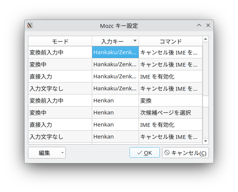
Task: Select IME を有効化 in the Hankaku/Zenkaku 直接入力 row
Action: (170, 76)
